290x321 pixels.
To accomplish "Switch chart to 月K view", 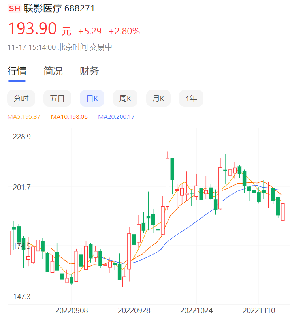I will [158, 99].
